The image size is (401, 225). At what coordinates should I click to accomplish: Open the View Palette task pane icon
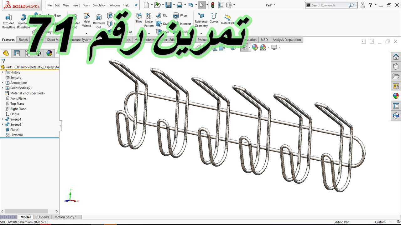396,86
